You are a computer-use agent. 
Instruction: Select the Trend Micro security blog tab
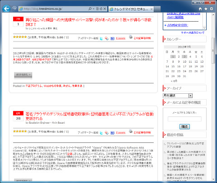pyautogui.click(x=131, y=9)
